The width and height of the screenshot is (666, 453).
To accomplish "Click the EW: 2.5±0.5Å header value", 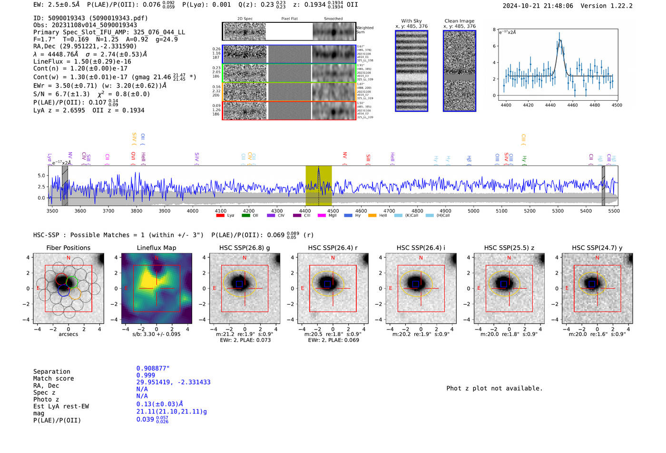I will point(57,4).
